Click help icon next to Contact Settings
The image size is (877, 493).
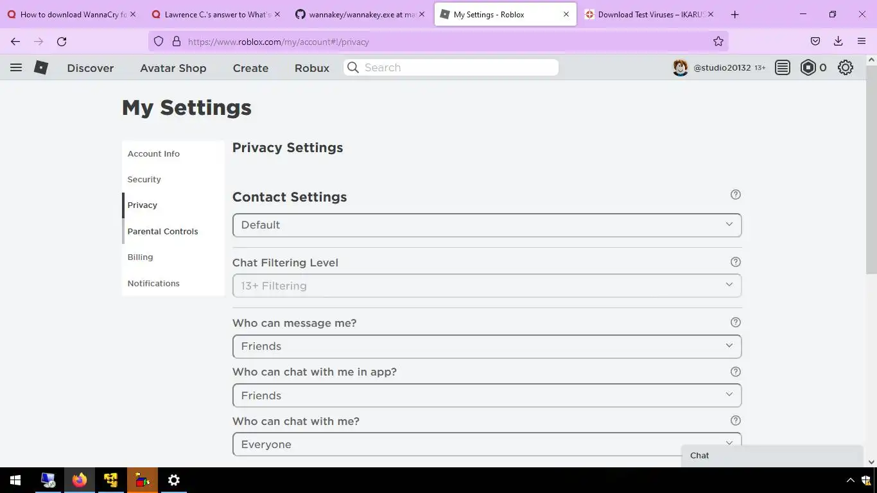[x=736, y=195]
